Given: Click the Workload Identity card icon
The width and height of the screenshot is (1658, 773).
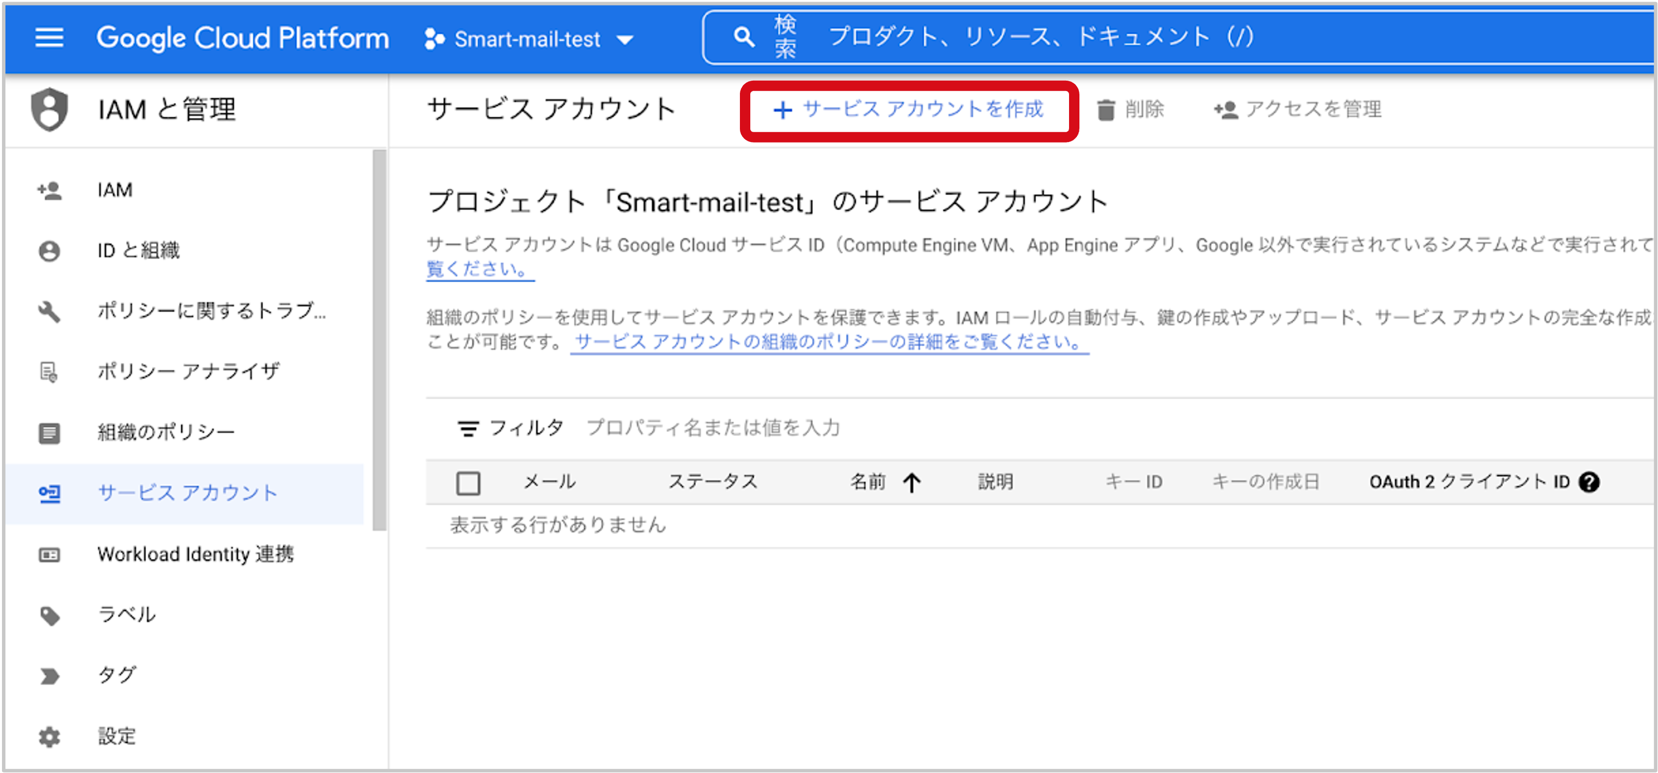Looking at the screenshot, I should tap(49, 555).
